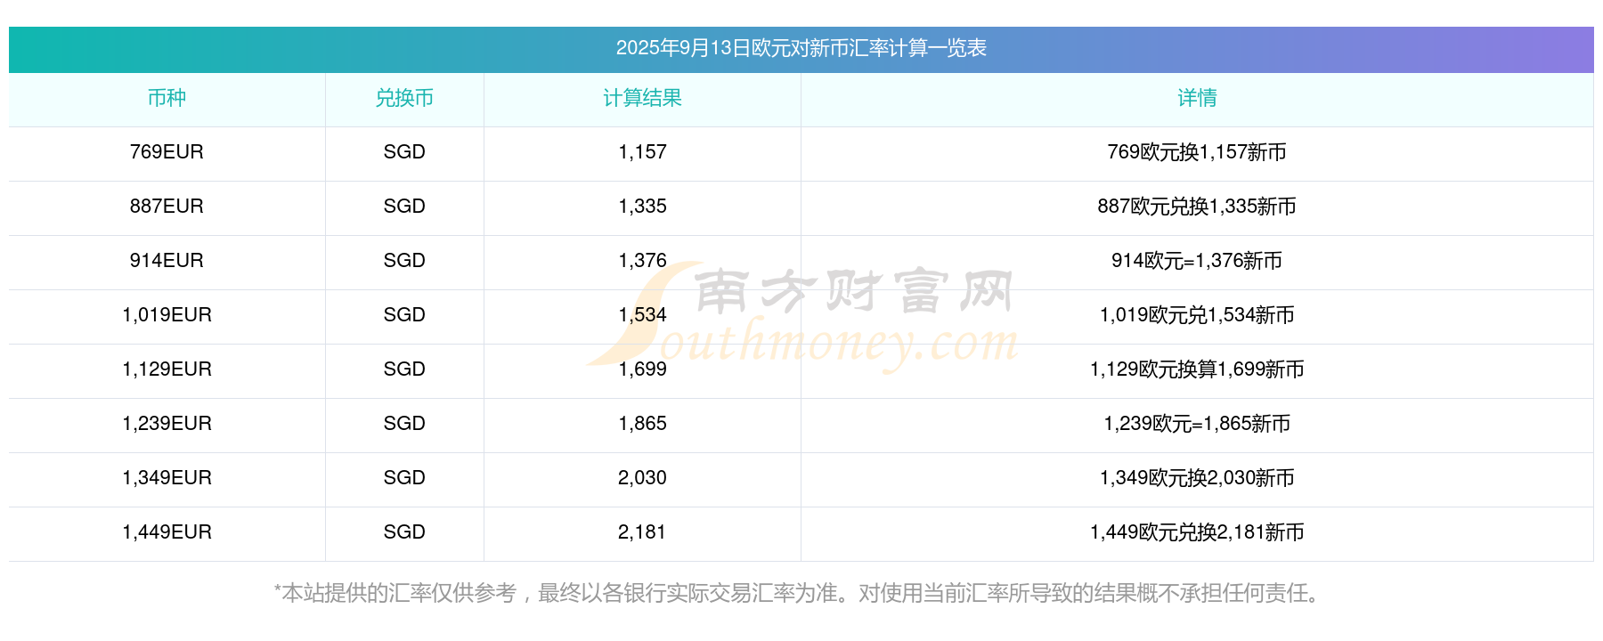Select the 887EUR cell
The height and width of the screenshot is (641, 1603).
(x=167, y=207)
